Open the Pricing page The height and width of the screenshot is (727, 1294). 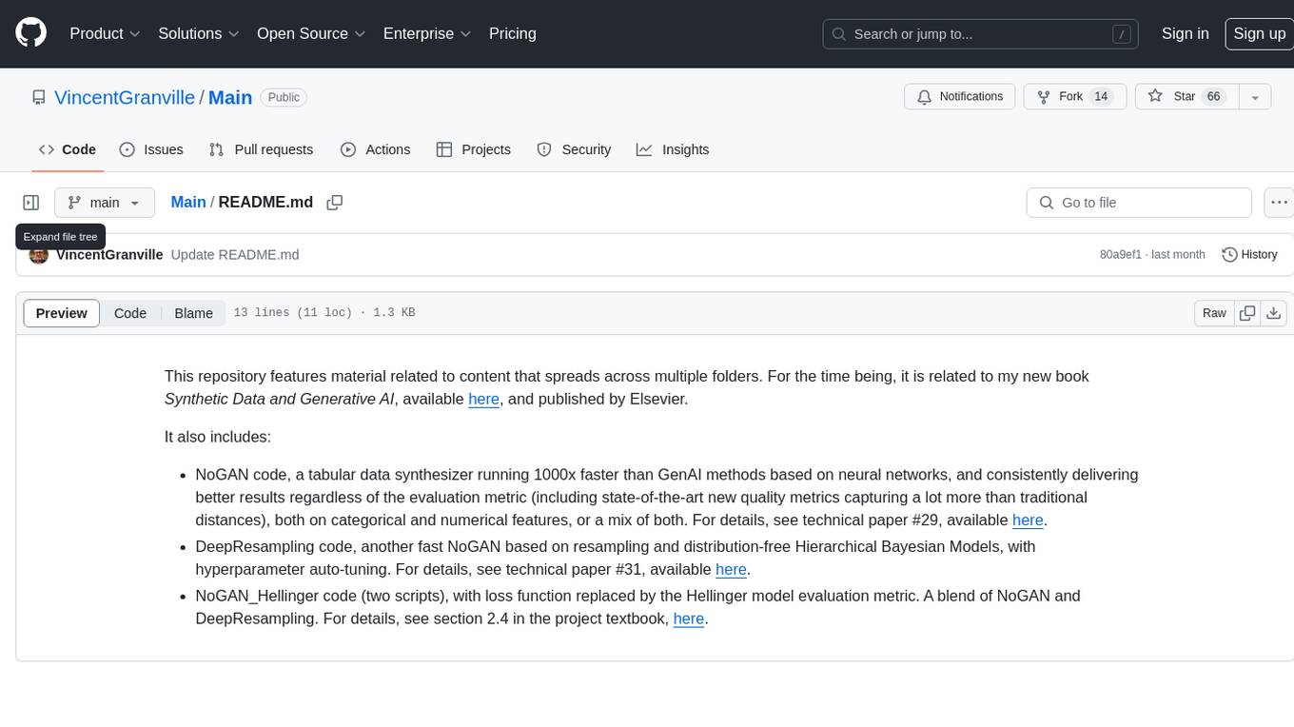click(513, 33)
